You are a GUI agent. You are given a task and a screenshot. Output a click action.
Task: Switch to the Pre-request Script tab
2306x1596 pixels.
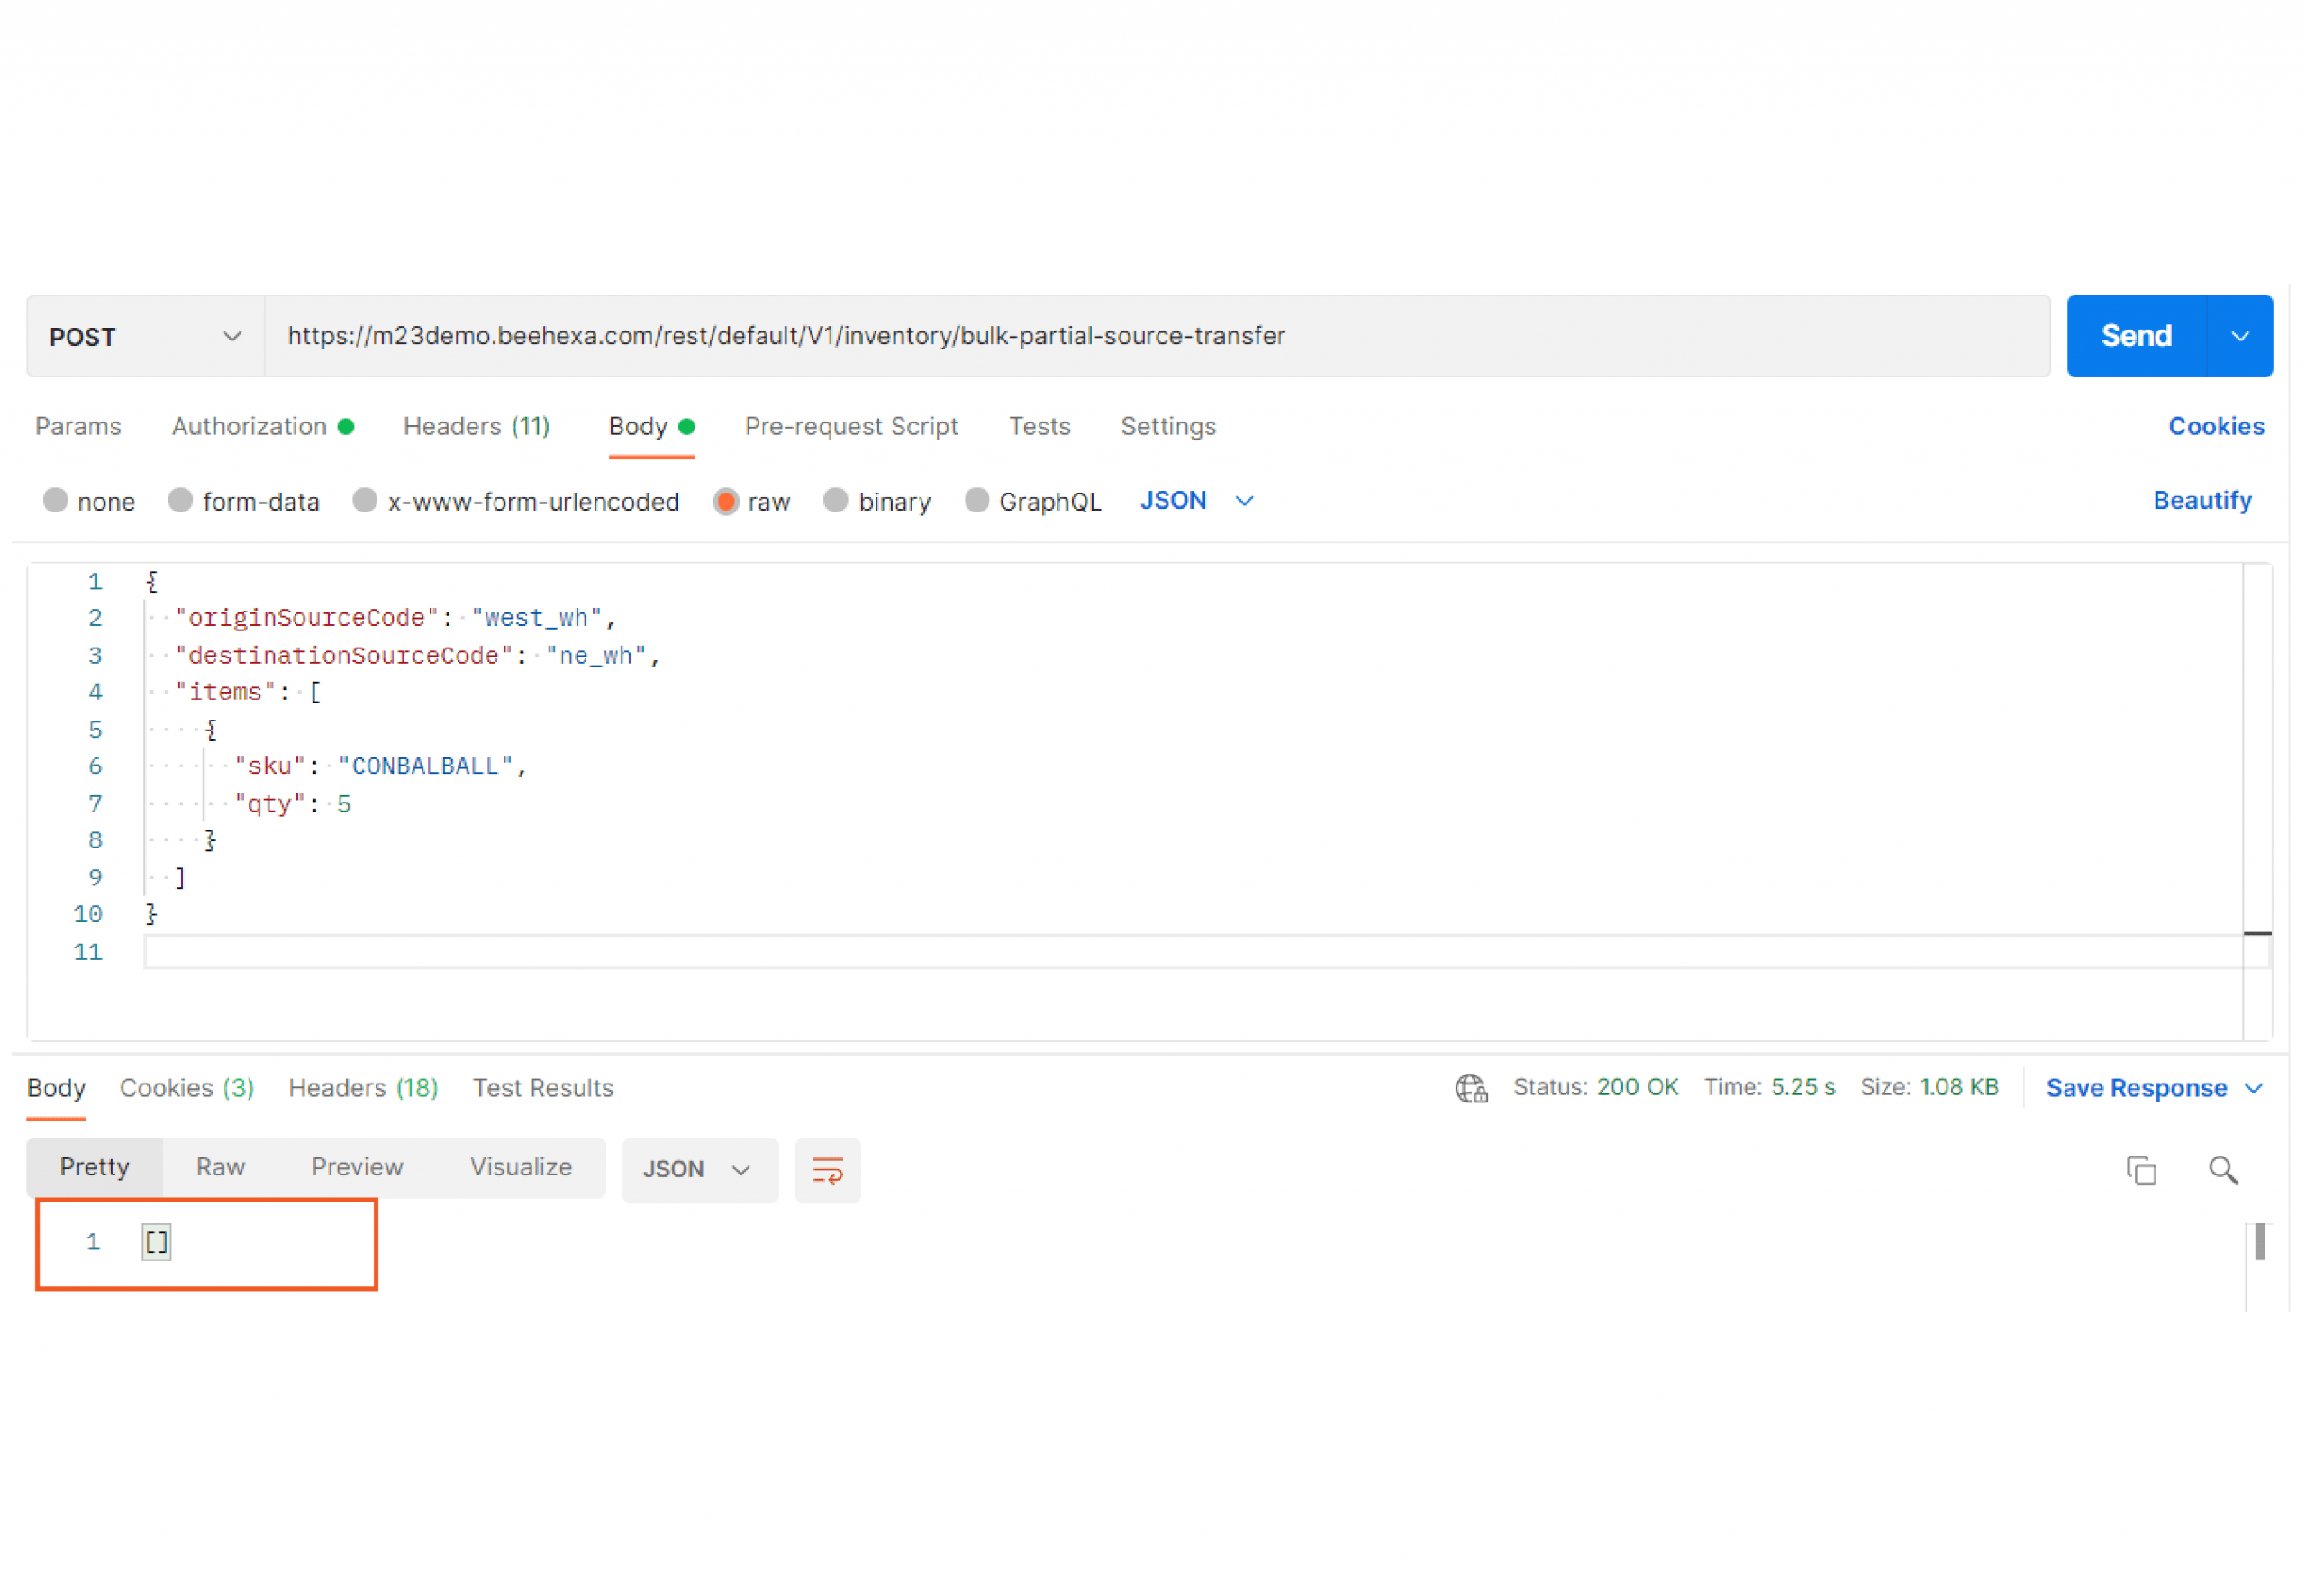click(851, 426)
